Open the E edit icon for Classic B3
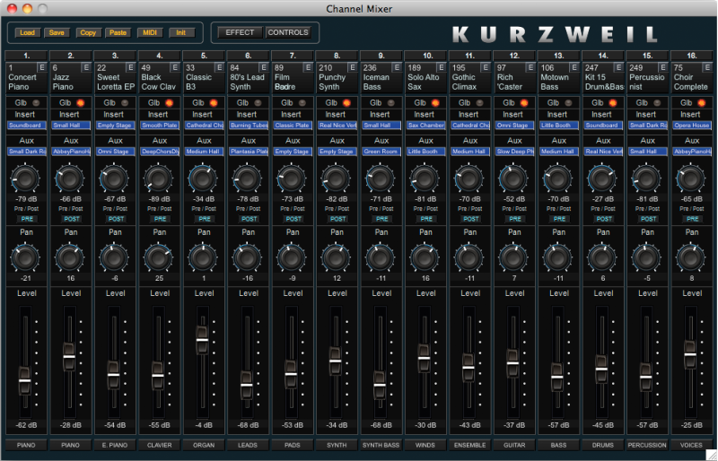 coord(218,67)
